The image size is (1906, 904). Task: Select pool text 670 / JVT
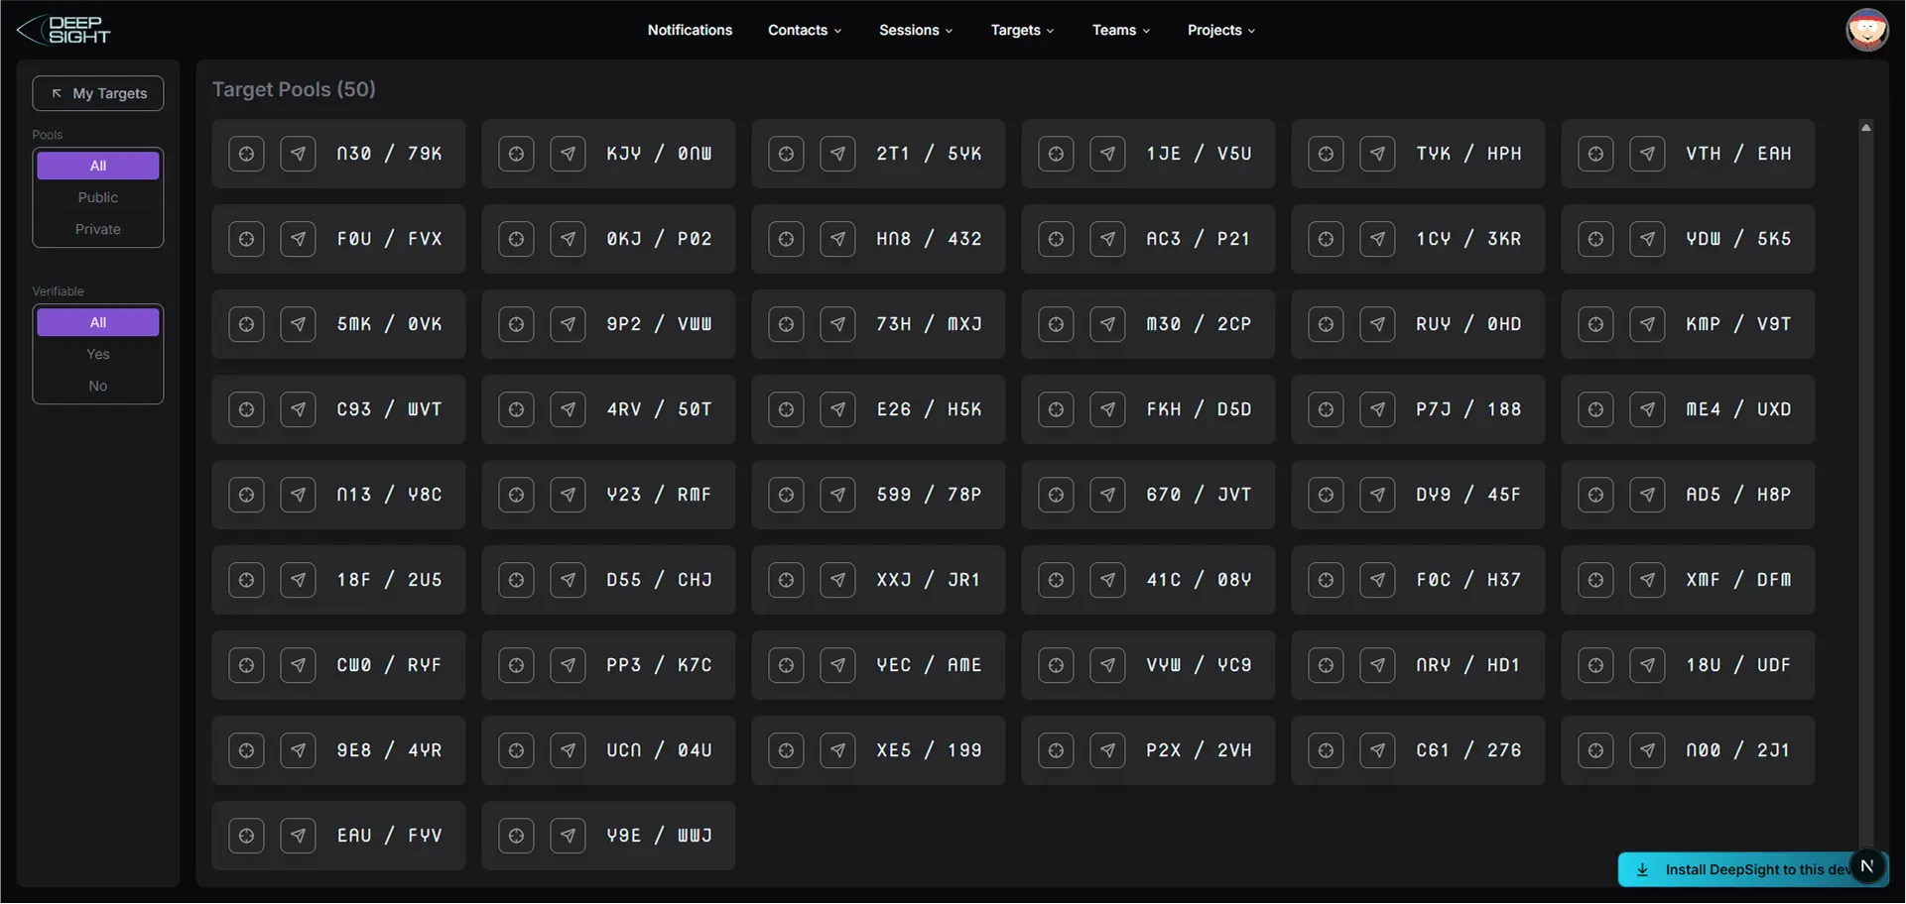[1200, 495]
